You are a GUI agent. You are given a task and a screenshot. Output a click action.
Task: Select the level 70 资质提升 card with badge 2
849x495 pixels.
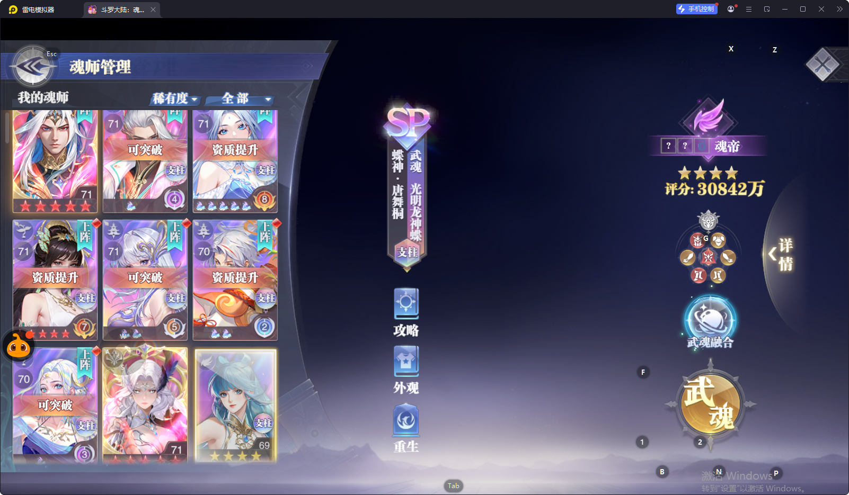pyautogui.click(x=235, y=280)
